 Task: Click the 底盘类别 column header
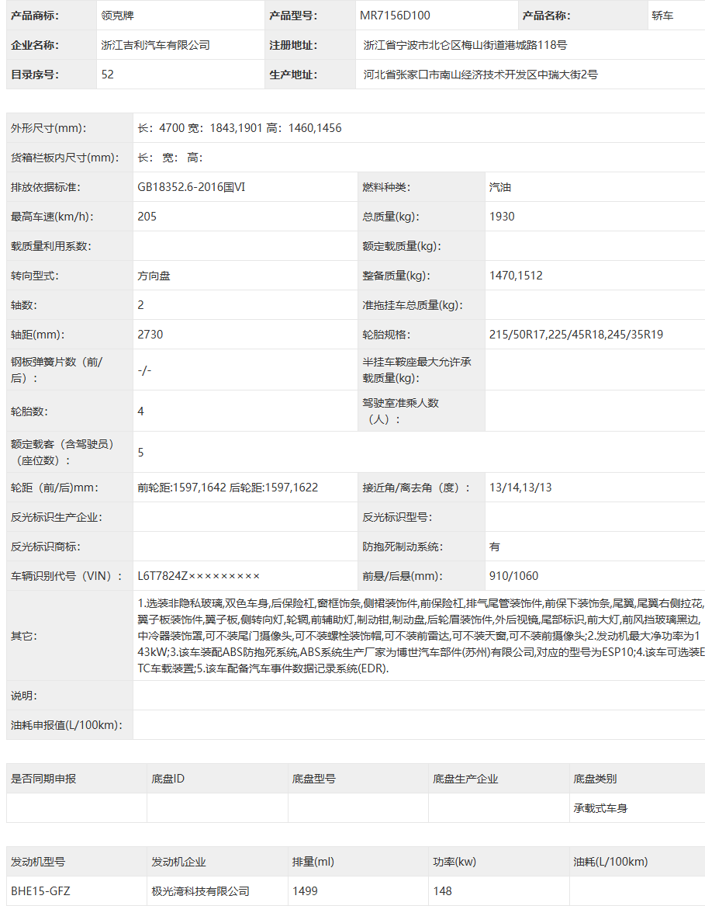point(595,779)
